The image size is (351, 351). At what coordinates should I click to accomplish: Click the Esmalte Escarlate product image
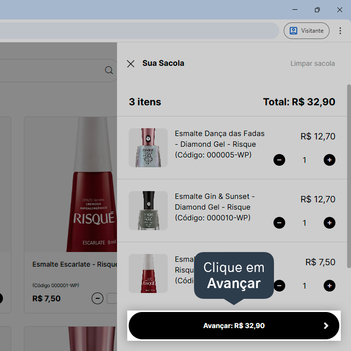pyautogui.click(x=71, y=184)
